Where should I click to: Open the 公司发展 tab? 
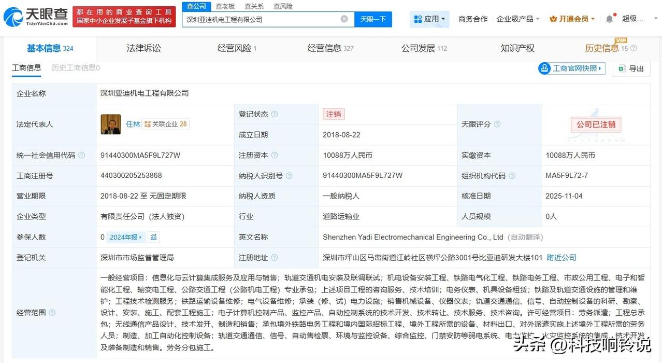[424, 48]
